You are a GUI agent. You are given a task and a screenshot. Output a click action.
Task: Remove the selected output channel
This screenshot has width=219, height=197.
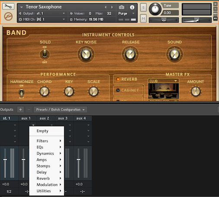tap(29, 109)
